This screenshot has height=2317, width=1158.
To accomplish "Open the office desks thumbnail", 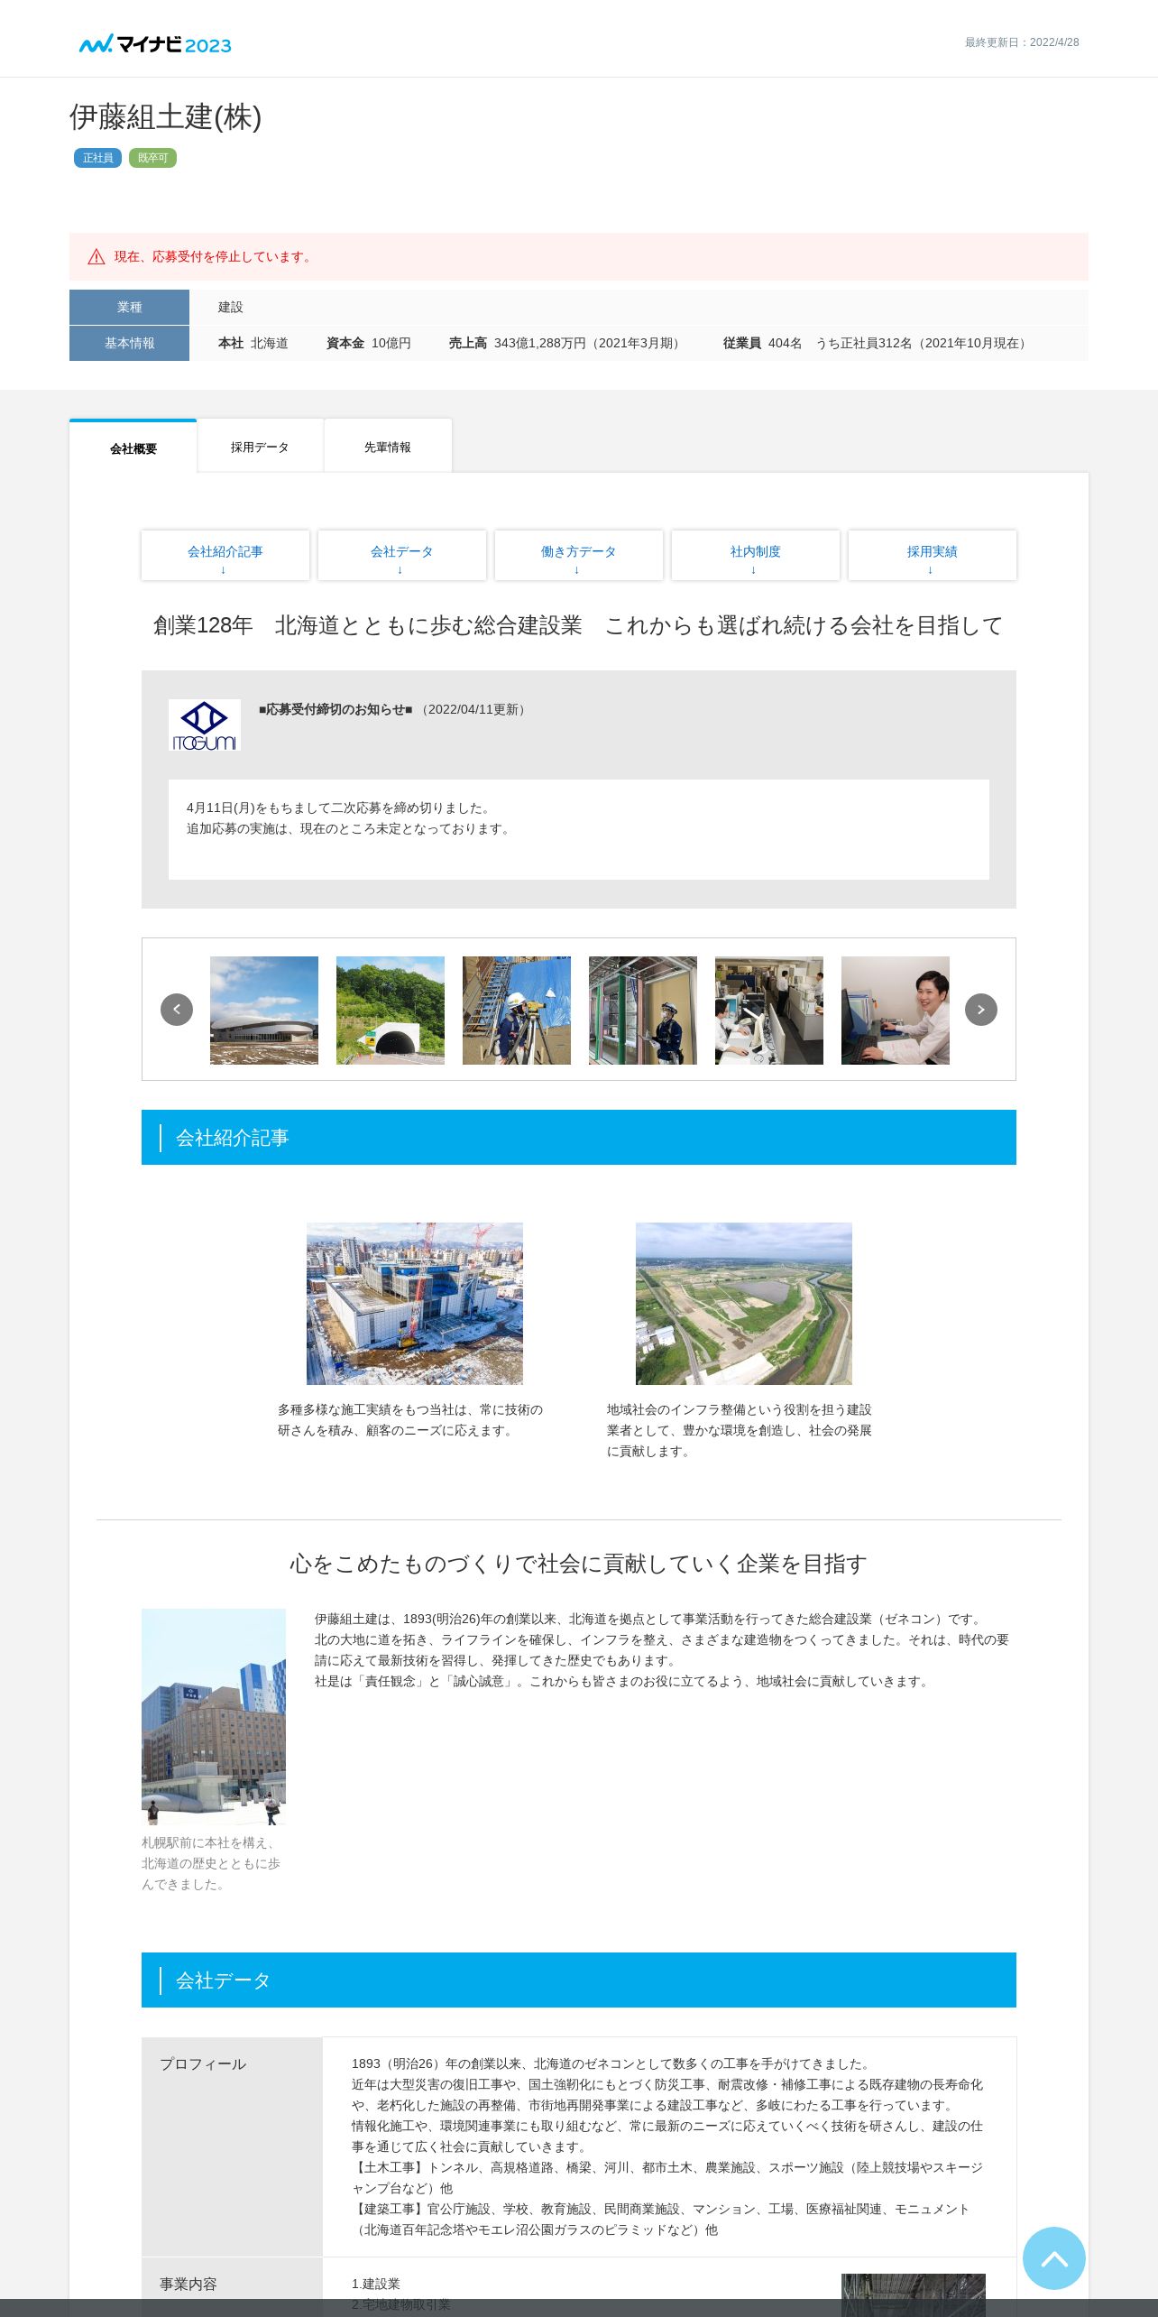I will (x=769, y=1011).
